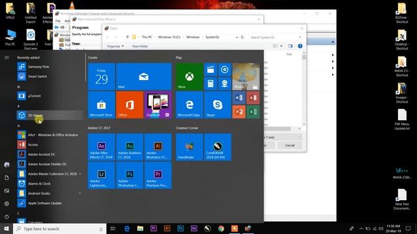This screenshot has width=417, height=234.
Task: Open Samsung Flow from recently added
Action: (x=50, y=66)
